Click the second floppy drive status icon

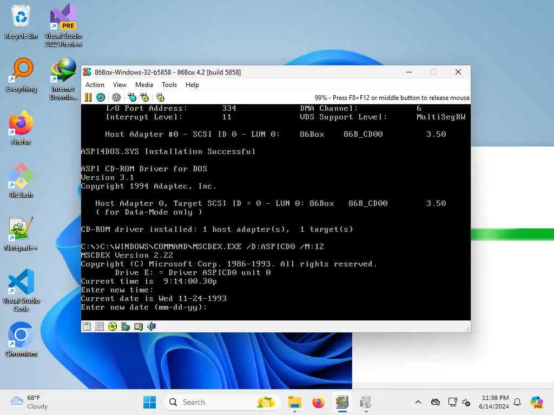tap(100, 326)
